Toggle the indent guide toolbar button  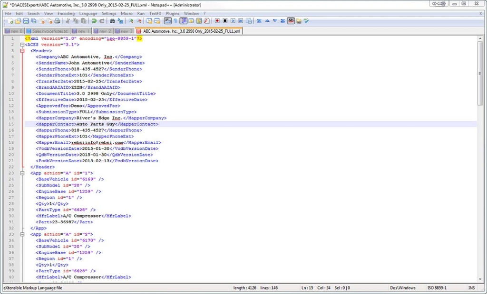tap(183, 21)
